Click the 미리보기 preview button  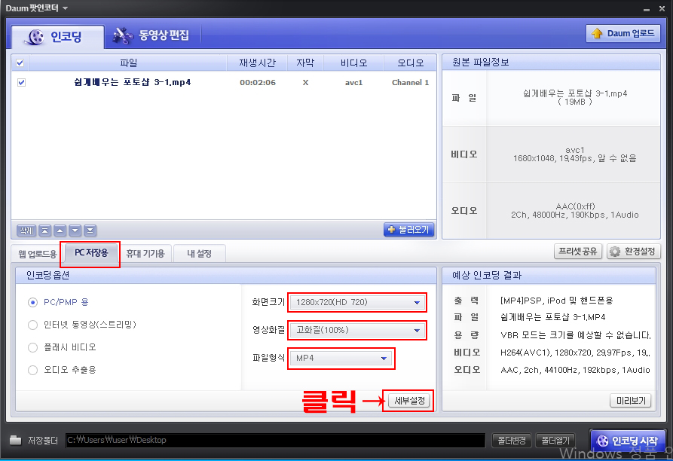pyautogui.click(x=631, y=401)
